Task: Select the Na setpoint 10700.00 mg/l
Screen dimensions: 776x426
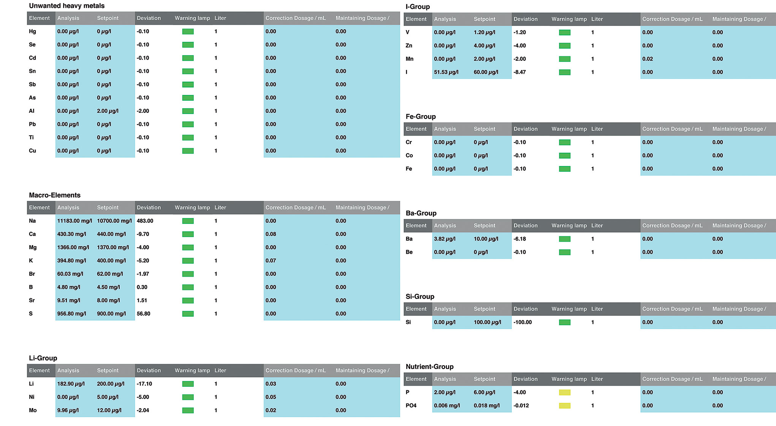Action: 114,221
